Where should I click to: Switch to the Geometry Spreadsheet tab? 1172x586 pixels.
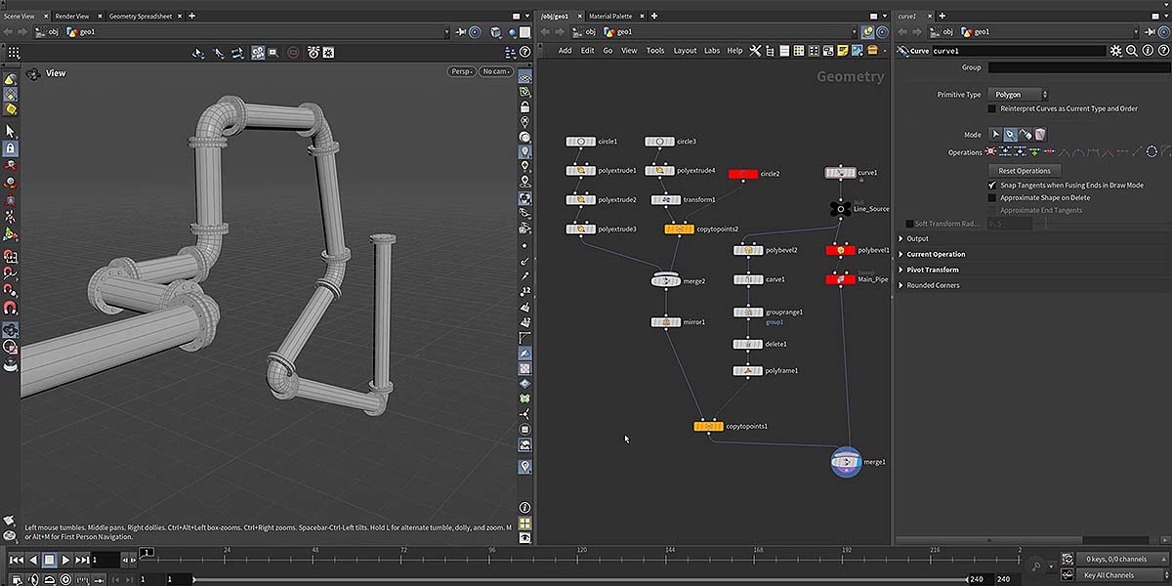point(142,16)
